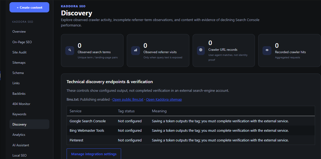
Task: Select the Bing Webmaster Tools row label
Action: 87,131
